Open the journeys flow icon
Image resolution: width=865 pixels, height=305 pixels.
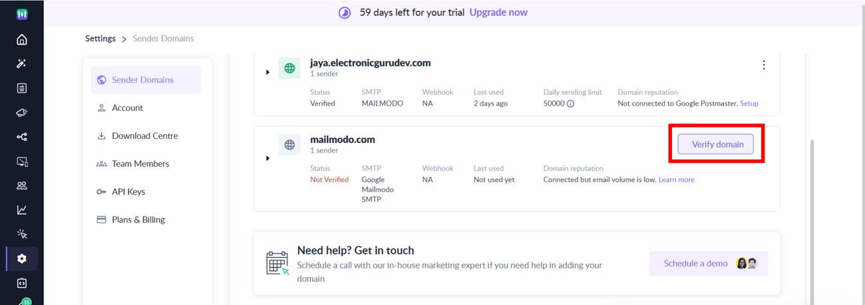click(x=22, y=137)
